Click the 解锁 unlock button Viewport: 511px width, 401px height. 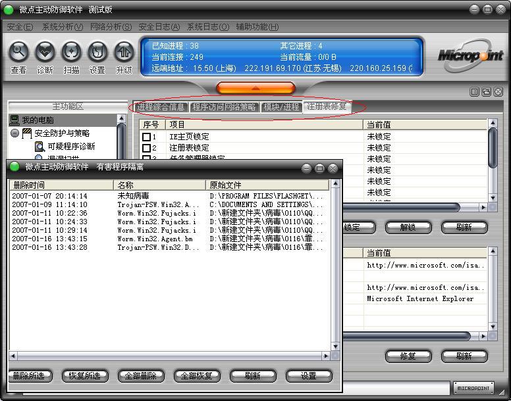tap(408, 227)
